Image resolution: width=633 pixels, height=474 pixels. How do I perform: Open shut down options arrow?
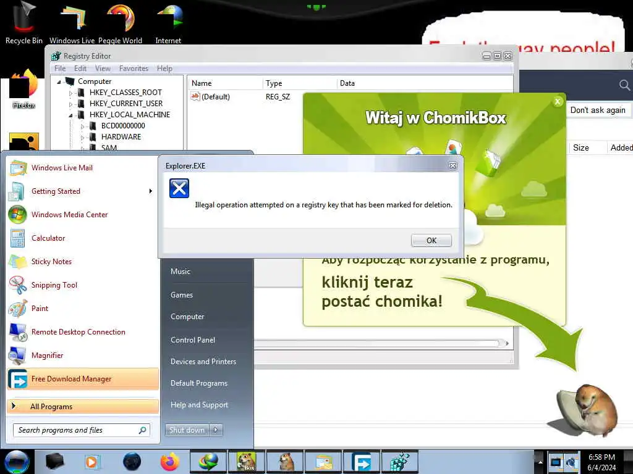[216, 430]
